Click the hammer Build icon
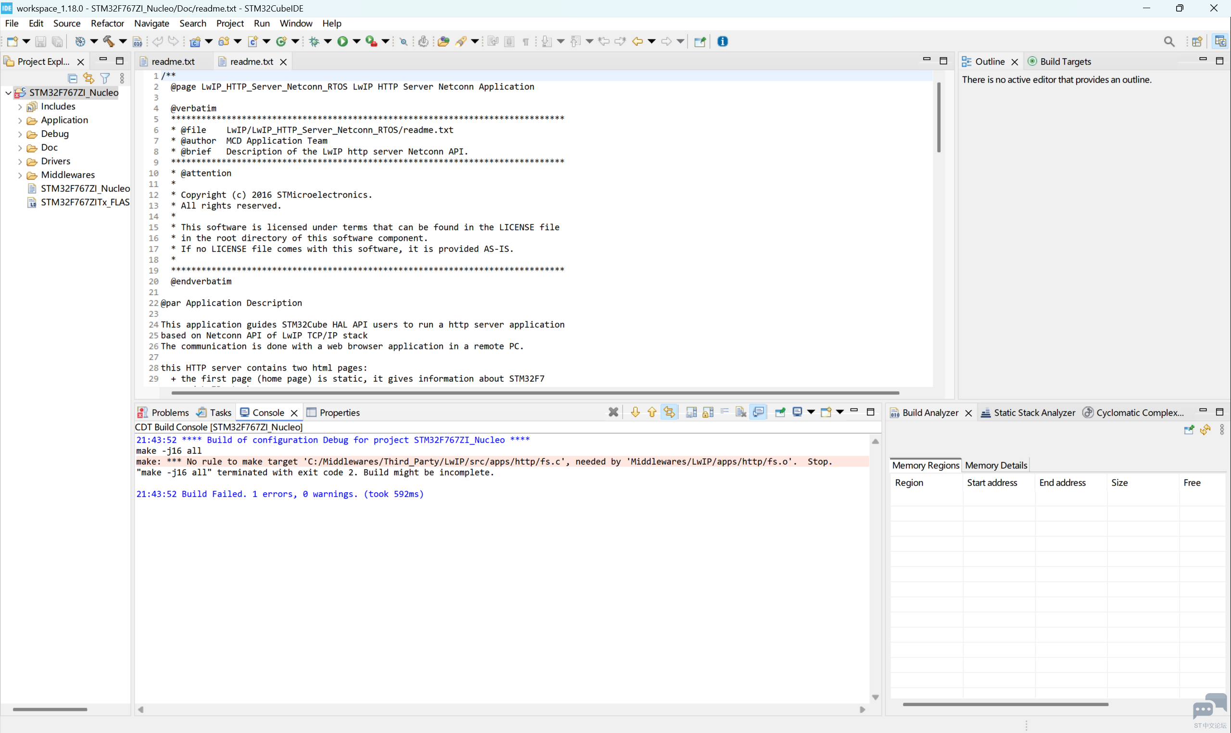The image size is (1231, 733). (109, 41)
